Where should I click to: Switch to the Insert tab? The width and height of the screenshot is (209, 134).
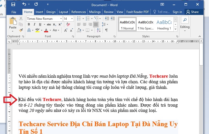(39, 12)
